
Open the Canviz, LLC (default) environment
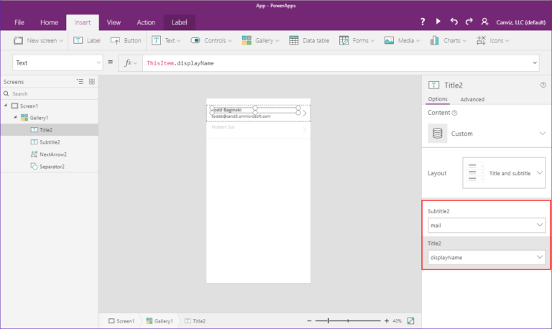click(x=520, y=22)
